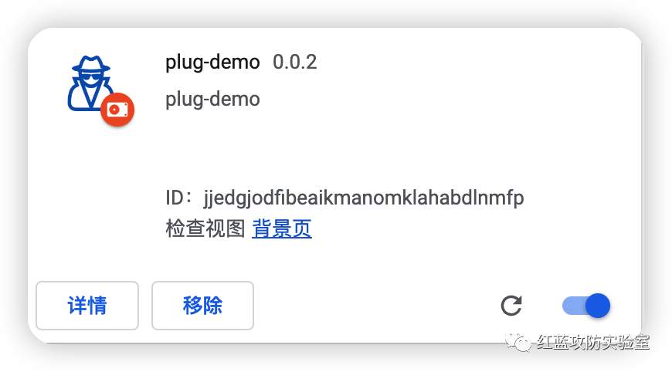Image resolution: width=672 pixels, height=372 pixels.
Task: Click the hat of the spy icon
Action: (91, 64)
